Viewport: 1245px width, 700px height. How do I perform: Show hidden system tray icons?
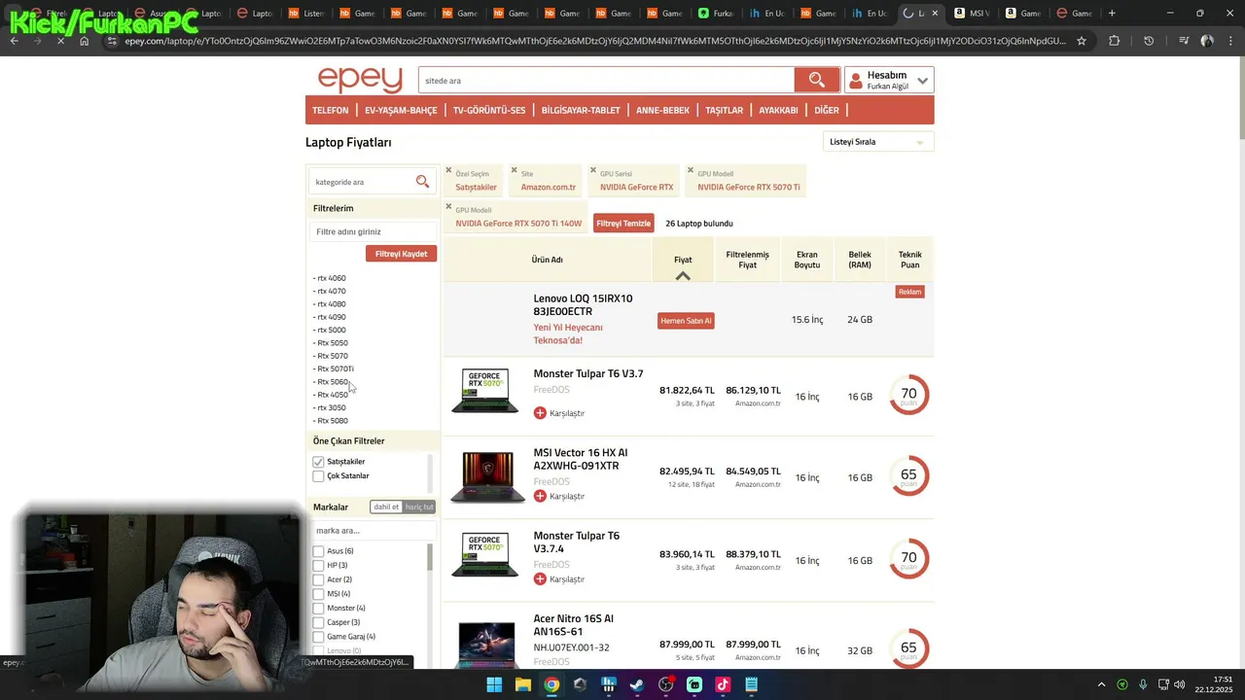coord(1101,684)
